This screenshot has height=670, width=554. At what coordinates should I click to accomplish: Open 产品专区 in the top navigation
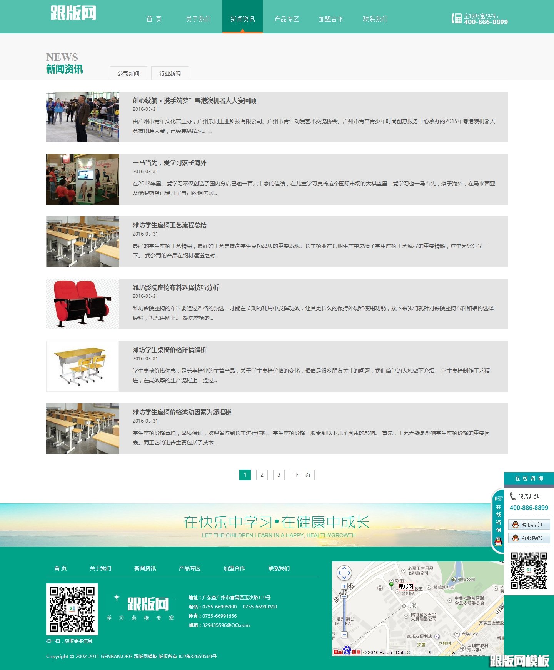point(287,19)
